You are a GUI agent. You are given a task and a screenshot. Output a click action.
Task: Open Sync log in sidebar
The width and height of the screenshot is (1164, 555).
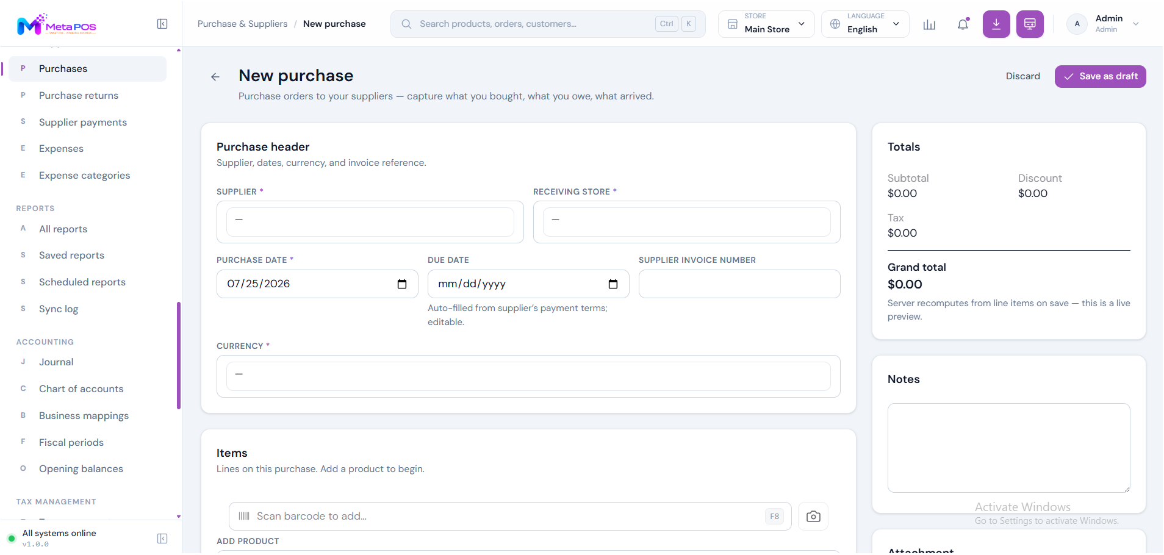(87, 309)
